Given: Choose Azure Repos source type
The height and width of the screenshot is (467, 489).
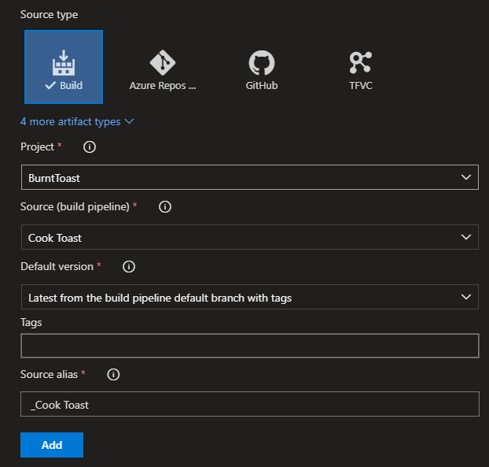Looking at the screenshot, I should click(163, 70).
